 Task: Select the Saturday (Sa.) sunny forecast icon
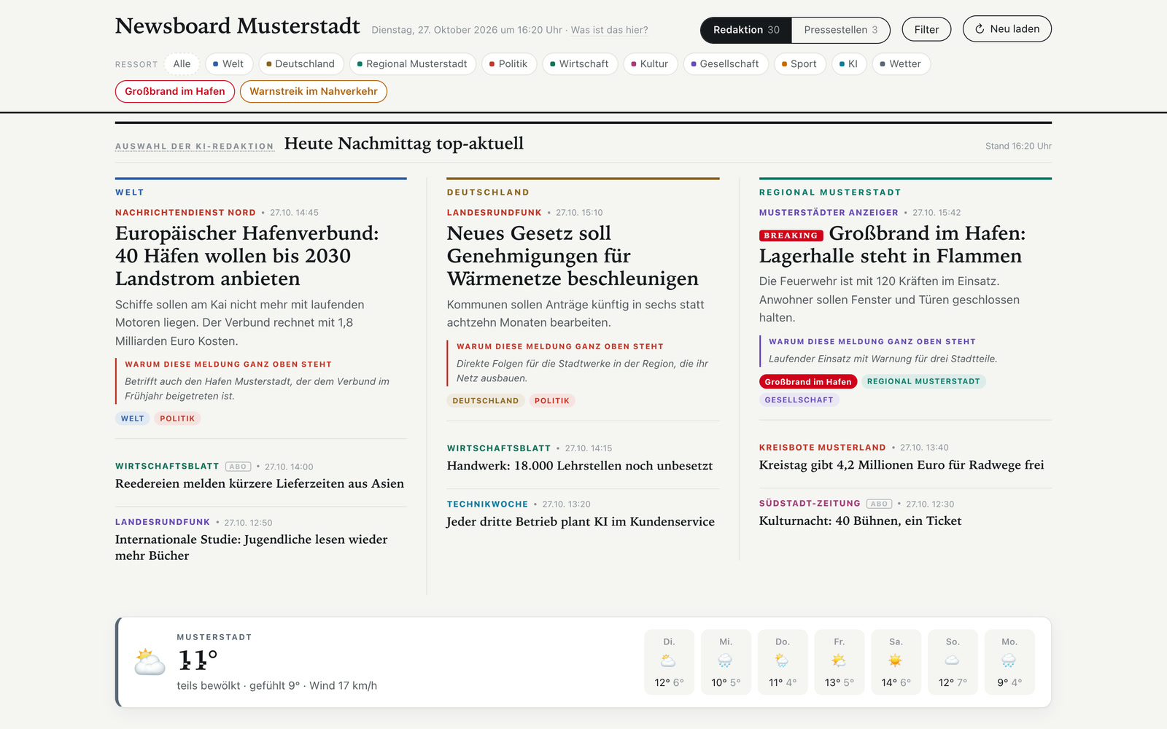pos(896,660)
